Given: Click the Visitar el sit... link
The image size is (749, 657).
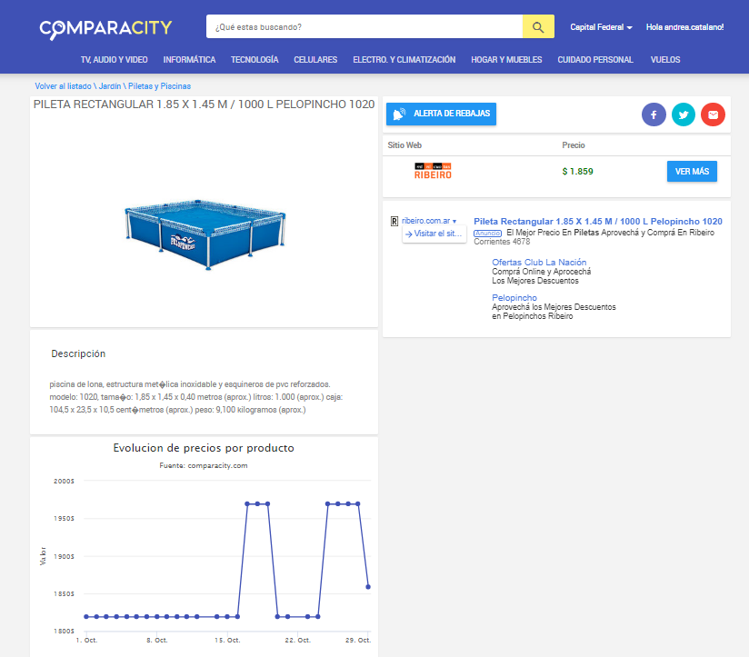Looking at the screenshot, I should point(434,234).
